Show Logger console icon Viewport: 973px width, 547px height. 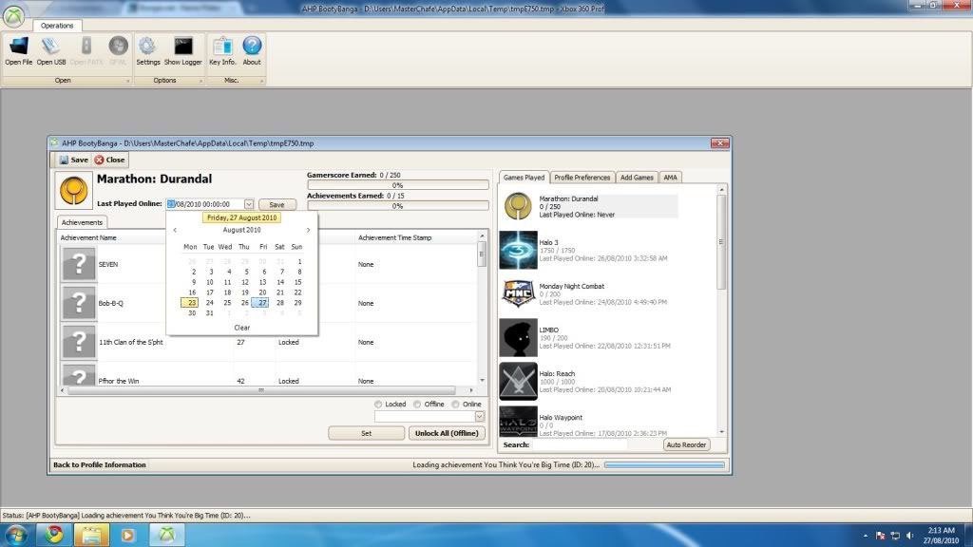pos(183,47)
